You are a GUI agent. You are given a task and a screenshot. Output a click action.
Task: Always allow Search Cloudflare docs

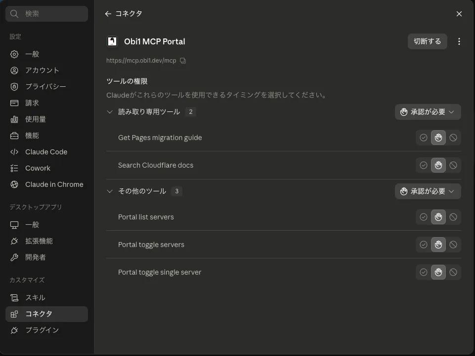coord(424,165)
